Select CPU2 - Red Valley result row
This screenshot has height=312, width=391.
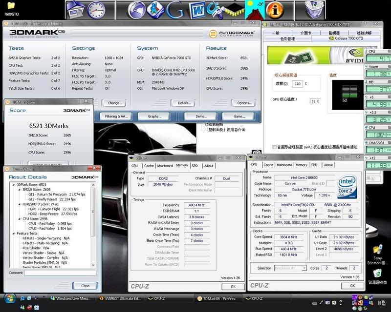50,229
